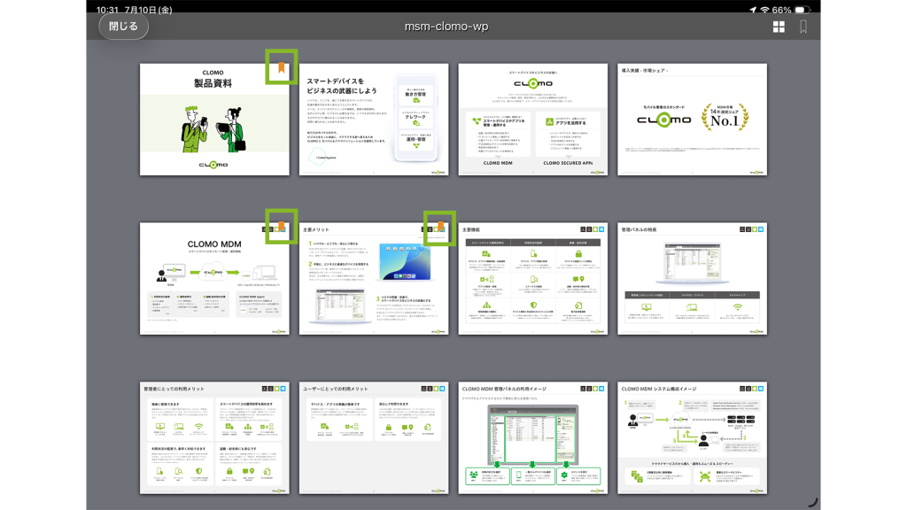Open the CLOMO MDM 管理パネルの利用イメージ page
The image size is (907, 510).
click(x=532, y=437)
